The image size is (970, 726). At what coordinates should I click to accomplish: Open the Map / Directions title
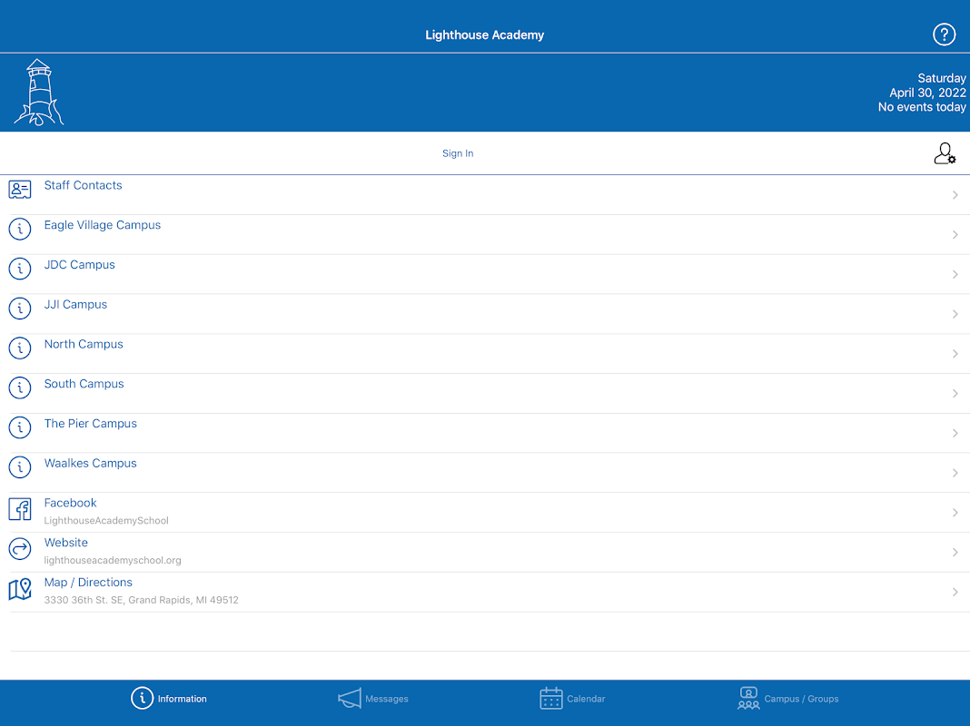pyautogui.click(x=88, y=582)
